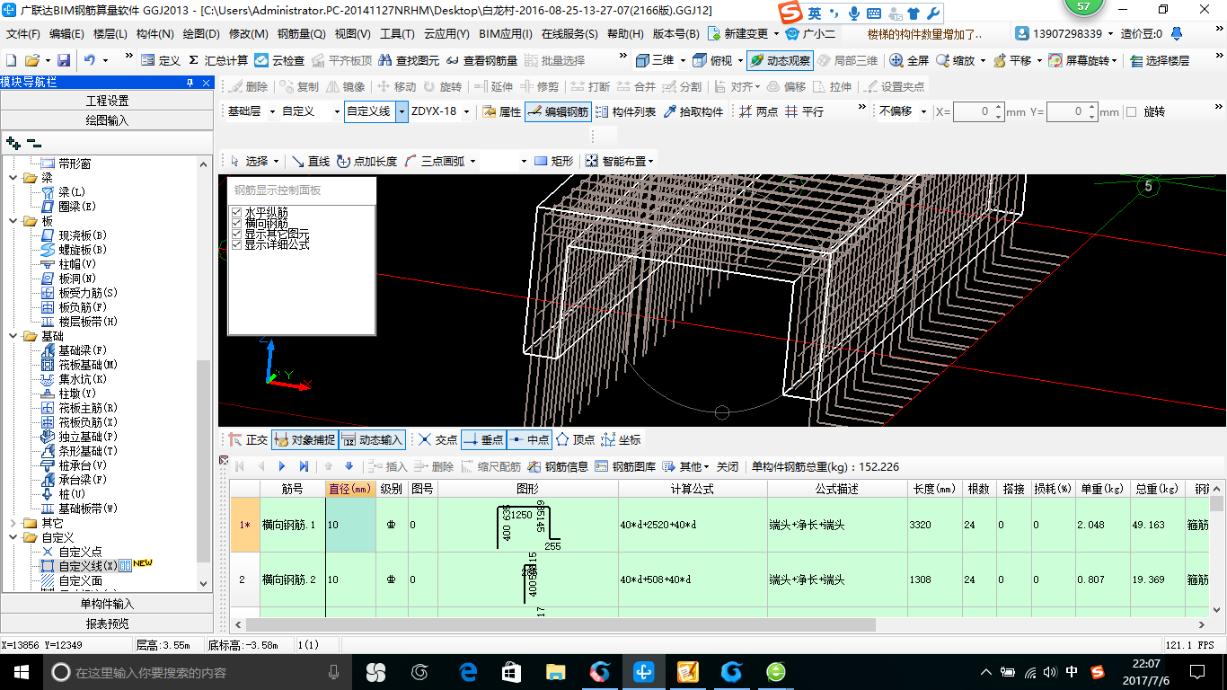Run 汇总计算 summary calculation
This screenshot has height=690, width=1227.
[x=217, y=60]
